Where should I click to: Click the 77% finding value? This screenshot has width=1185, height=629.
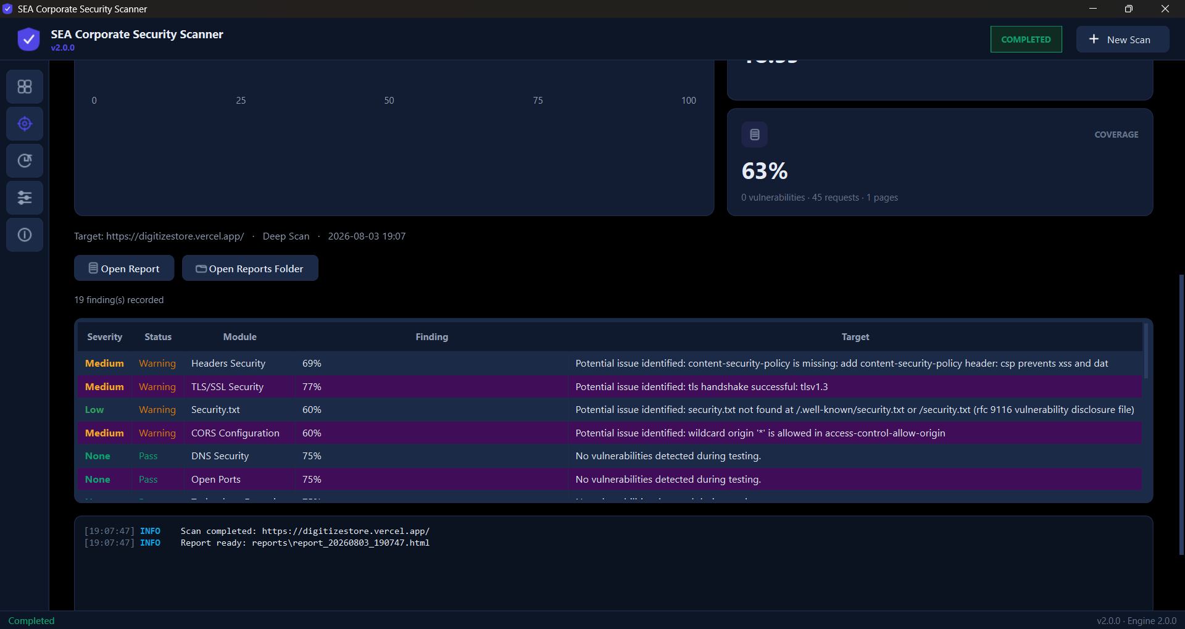pyautogui.click(x=312, y=387)
